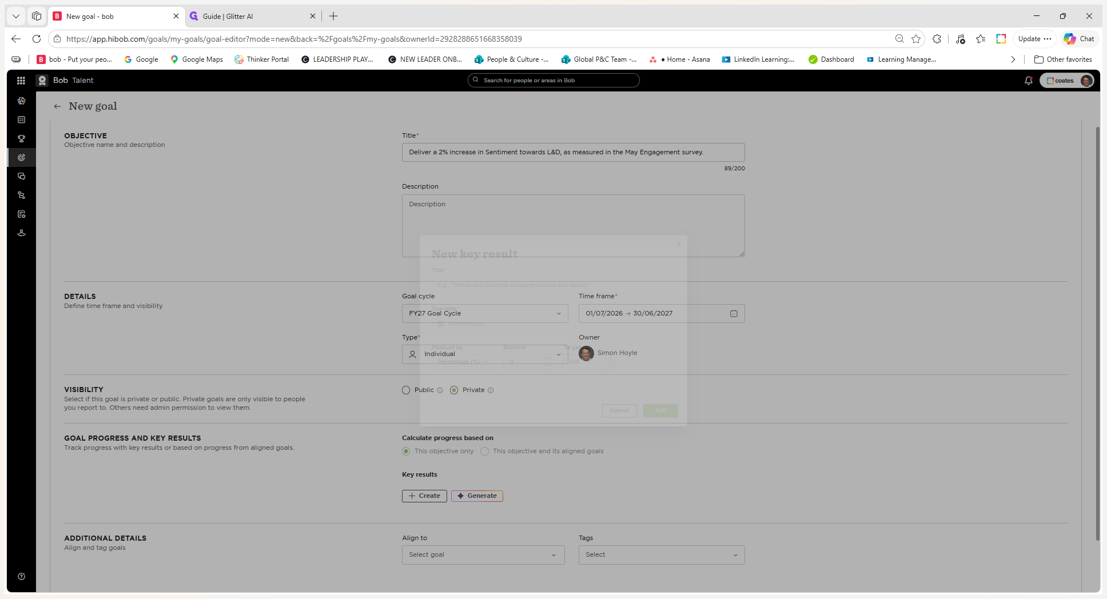This screenshot has height=599, width=1107.
Task: Open the path flow icon in sidebar
Action: click(21, 195)
